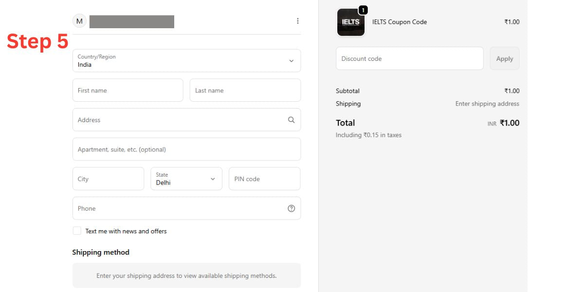Click the INR currency label
Screen dimensions: 584x292
(492, 124)
